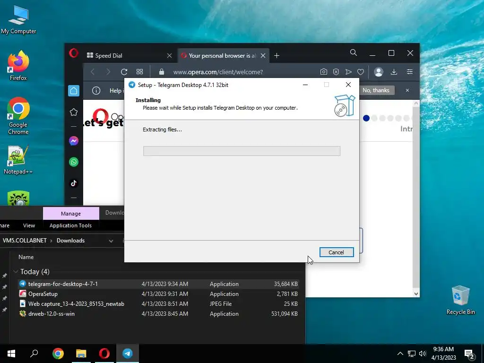Click the Downloads breadcrumb in Explorer
The height and width of the screenshot is (363, 484).
[71, 241]
